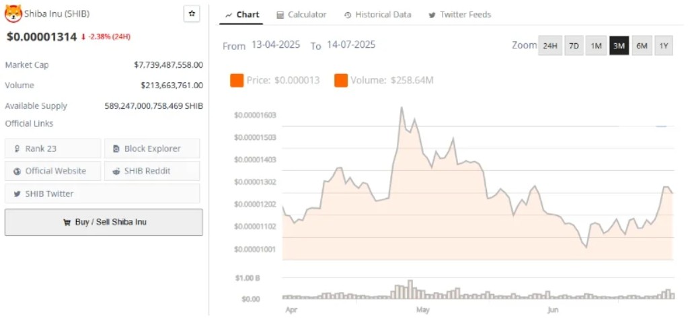Image resolution: width=688 pixels, height=327 pixels.
Task: Click the Official Links label
Action: 29,124
